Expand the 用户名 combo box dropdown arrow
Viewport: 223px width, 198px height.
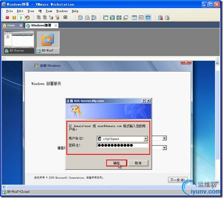pyautogui.click(x=145, y=139)
